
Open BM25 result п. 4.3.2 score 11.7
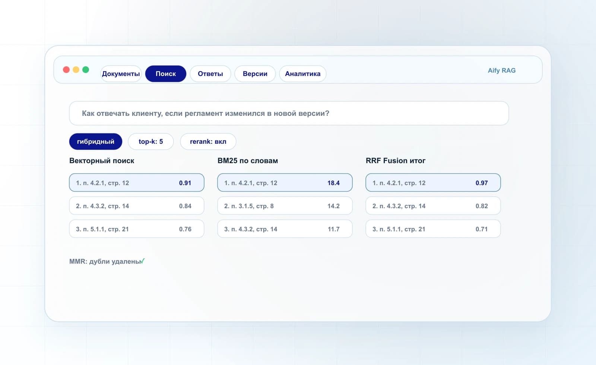point(285,229)
